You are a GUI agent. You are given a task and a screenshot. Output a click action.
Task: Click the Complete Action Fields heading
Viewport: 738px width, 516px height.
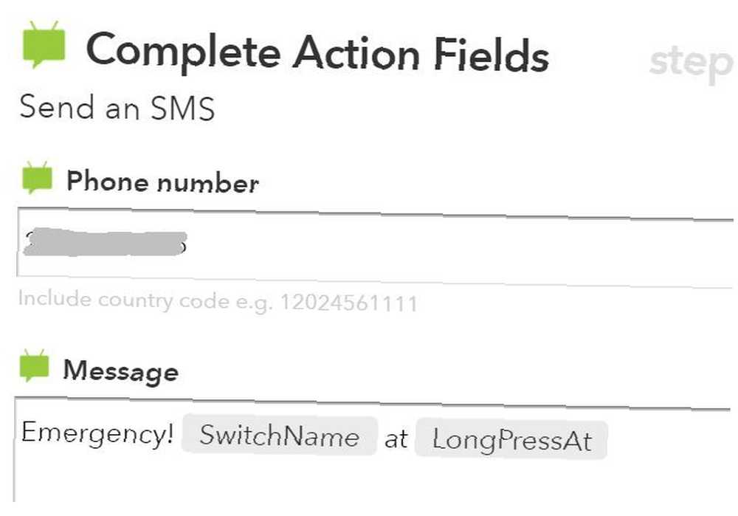317,53
